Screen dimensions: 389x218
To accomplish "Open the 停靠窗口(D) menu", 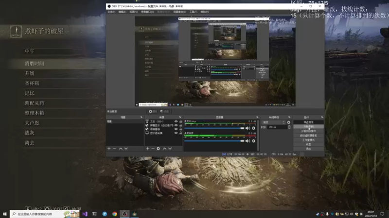I will tap(147, 12).
